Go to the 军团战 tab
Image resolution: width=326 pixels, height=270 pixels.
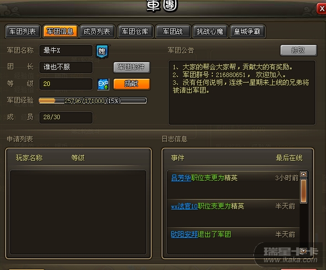[173, 32]
